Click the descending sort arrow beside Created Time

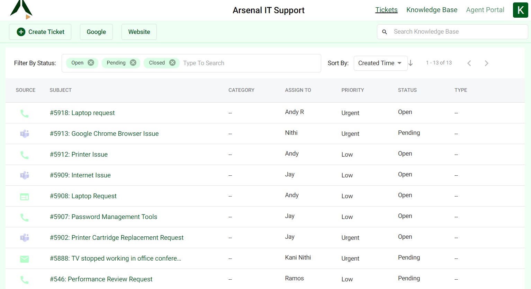coord(411,63)
